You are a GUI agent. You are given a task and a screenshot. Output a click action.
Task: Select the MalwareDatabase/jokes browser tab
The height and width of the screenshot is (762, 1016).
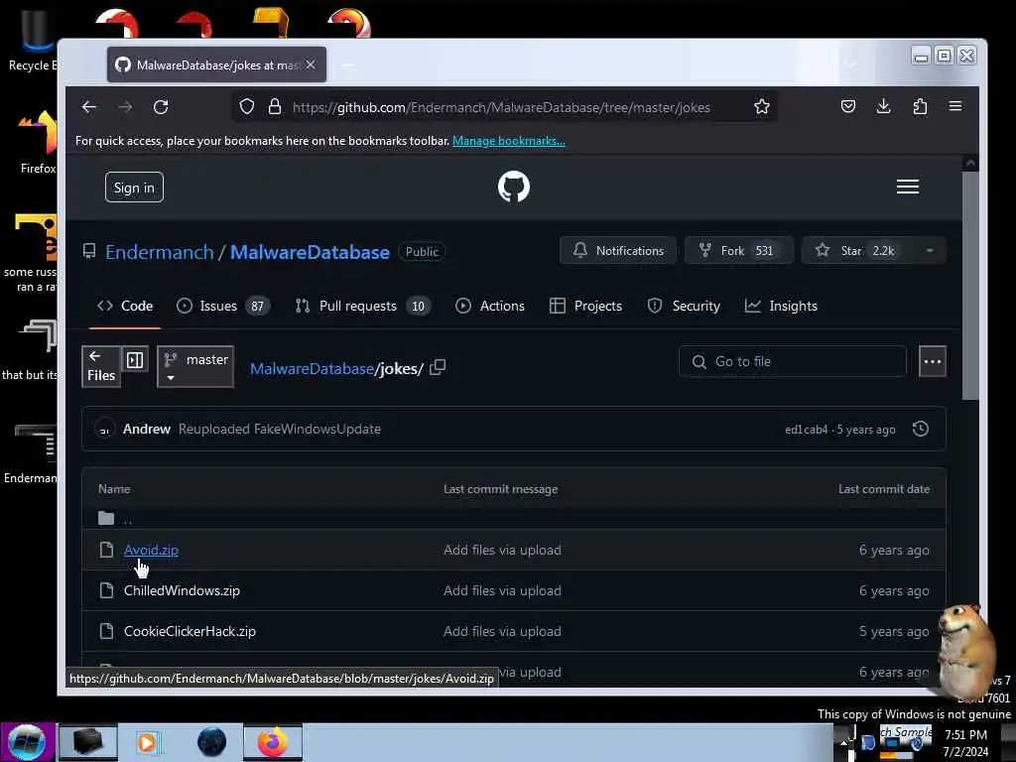point(216,64)
